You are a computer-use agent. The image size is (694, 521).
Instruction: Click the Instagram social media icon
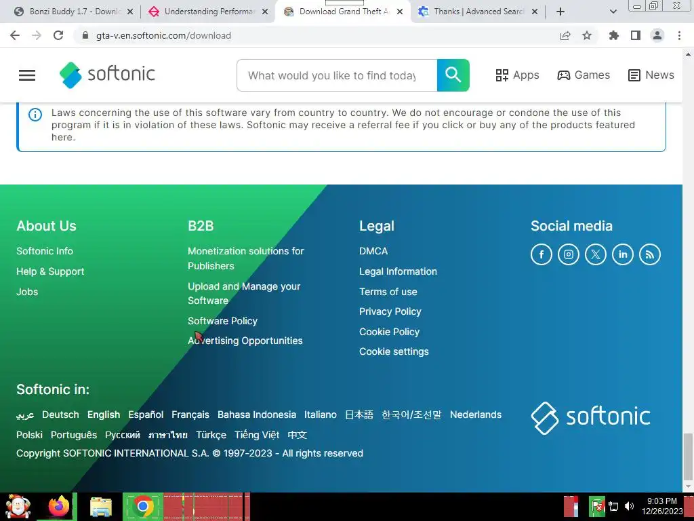point(569,254)
